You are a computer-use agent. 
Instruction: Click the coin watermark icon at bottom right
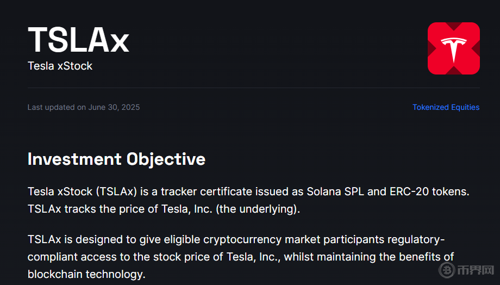tap(448, 270)
